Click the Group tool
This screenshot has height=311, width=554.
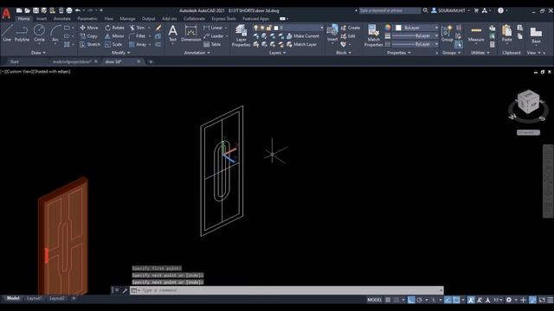pos(447,34)
